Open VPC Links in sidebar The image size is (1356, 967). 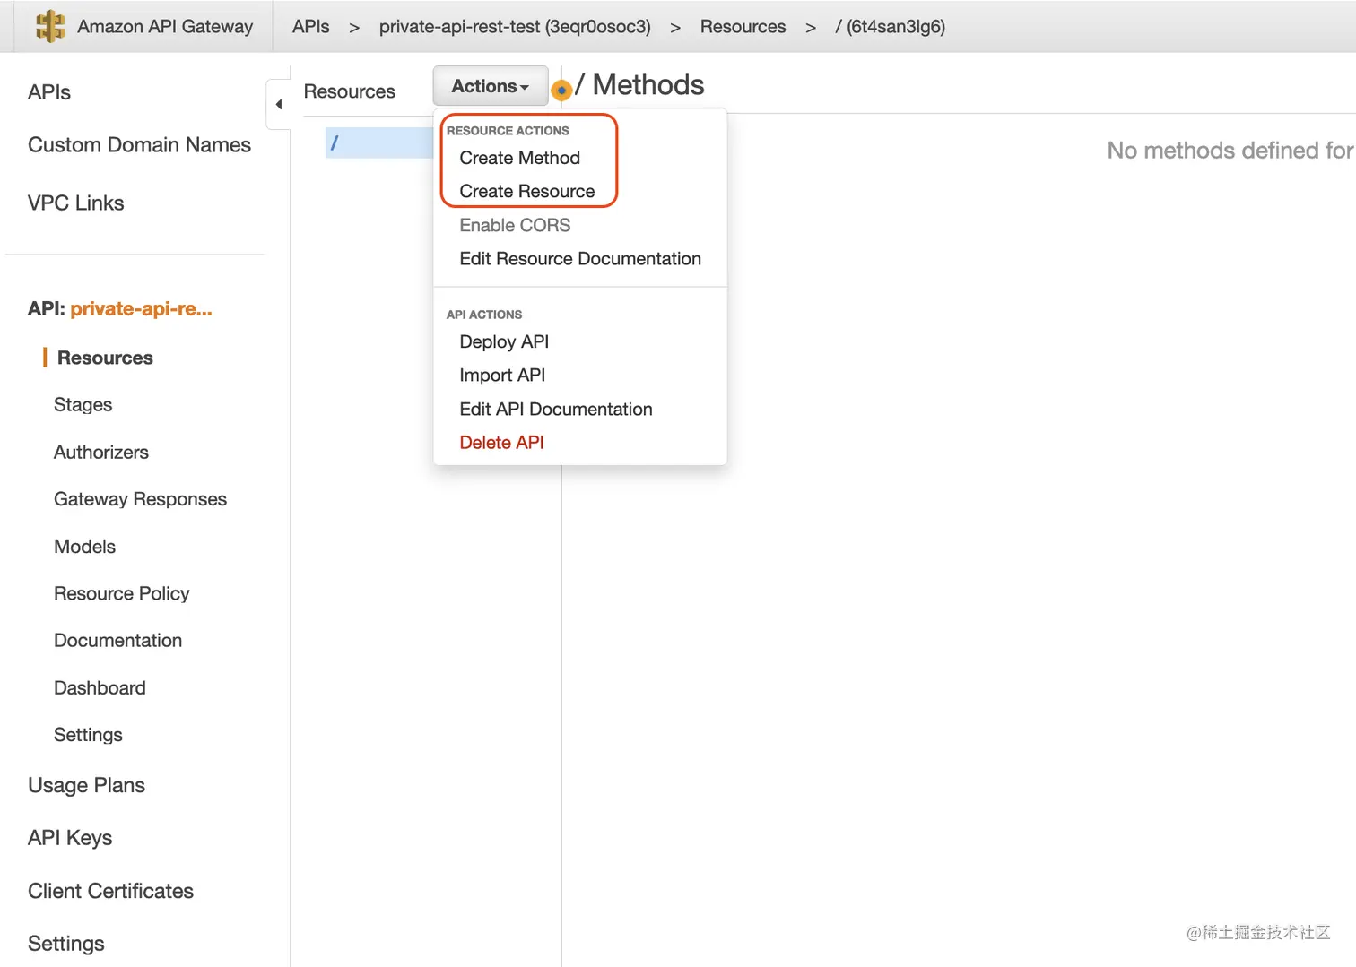click(75, 203)
